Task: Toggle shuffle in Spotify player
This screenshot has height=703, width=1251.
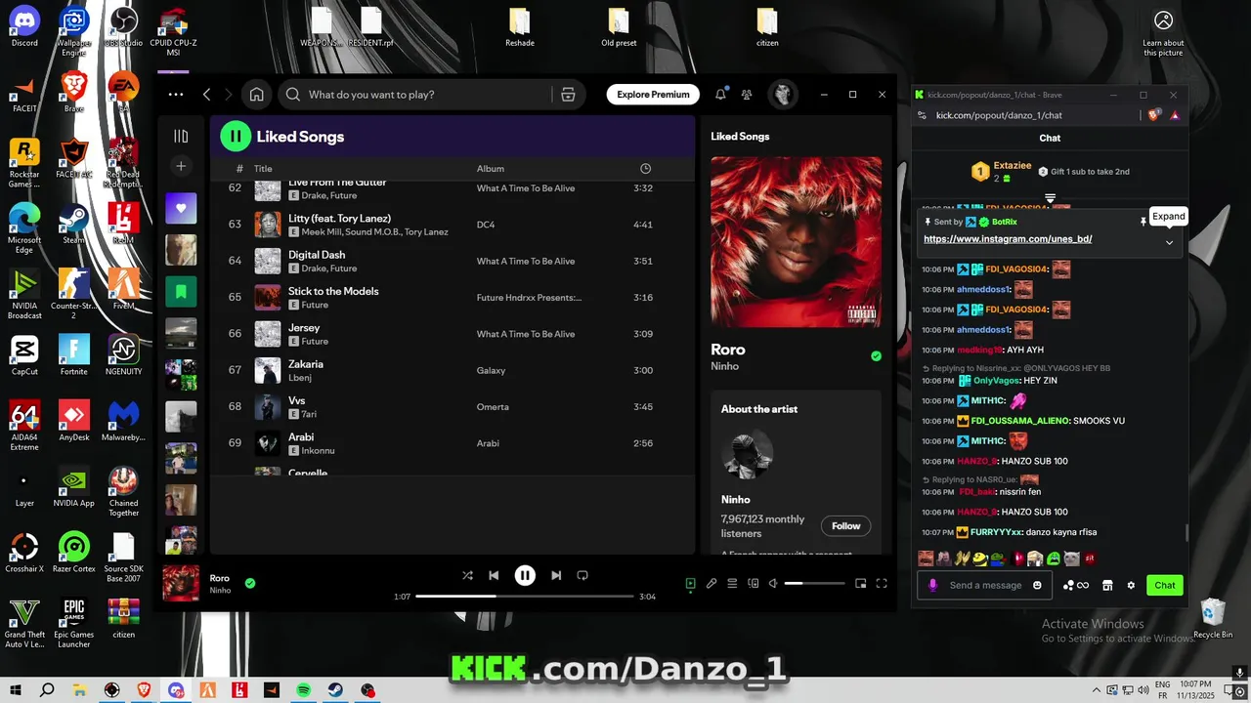Action: 467,575
